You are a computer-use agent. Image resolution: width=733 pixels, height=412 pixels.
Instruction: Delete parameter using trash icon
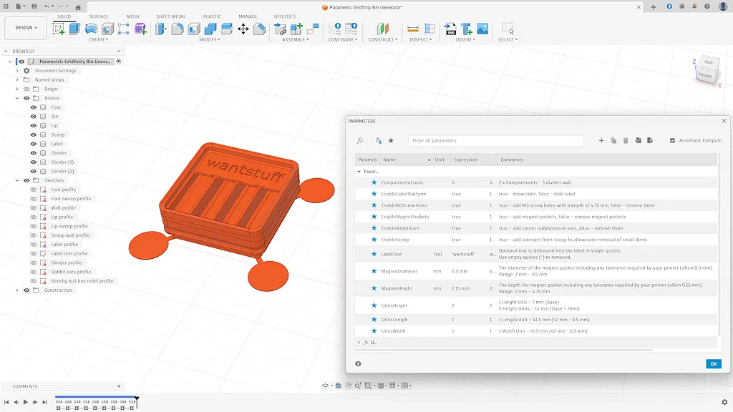pos(626,141)
